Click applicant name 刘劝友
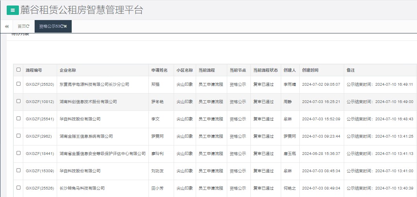 click(158, 171)
